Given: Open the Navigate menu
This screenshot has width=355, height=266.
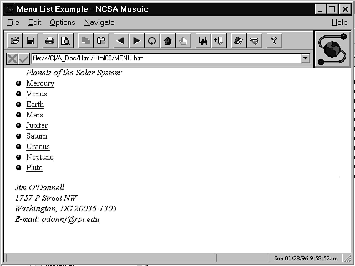Looking at the screenshot, I should pyautogui.click(x=99, y=22).
